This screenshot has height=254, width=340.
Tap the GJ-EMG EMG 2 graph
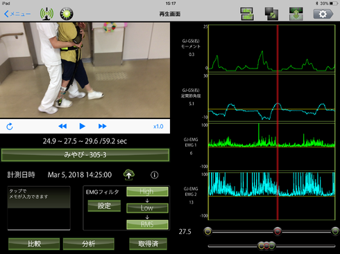coord(272,196)
